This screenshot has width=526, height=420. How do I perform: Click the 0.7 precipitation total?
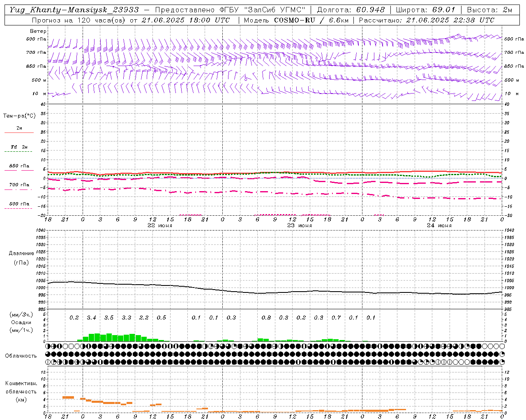point(336,318)
